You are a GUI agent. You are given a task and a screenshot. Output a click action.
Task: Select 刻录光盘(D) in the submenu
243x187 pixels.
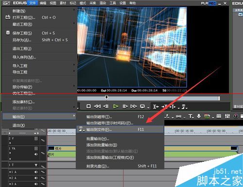pyautogui.click(x=120, y=166)
